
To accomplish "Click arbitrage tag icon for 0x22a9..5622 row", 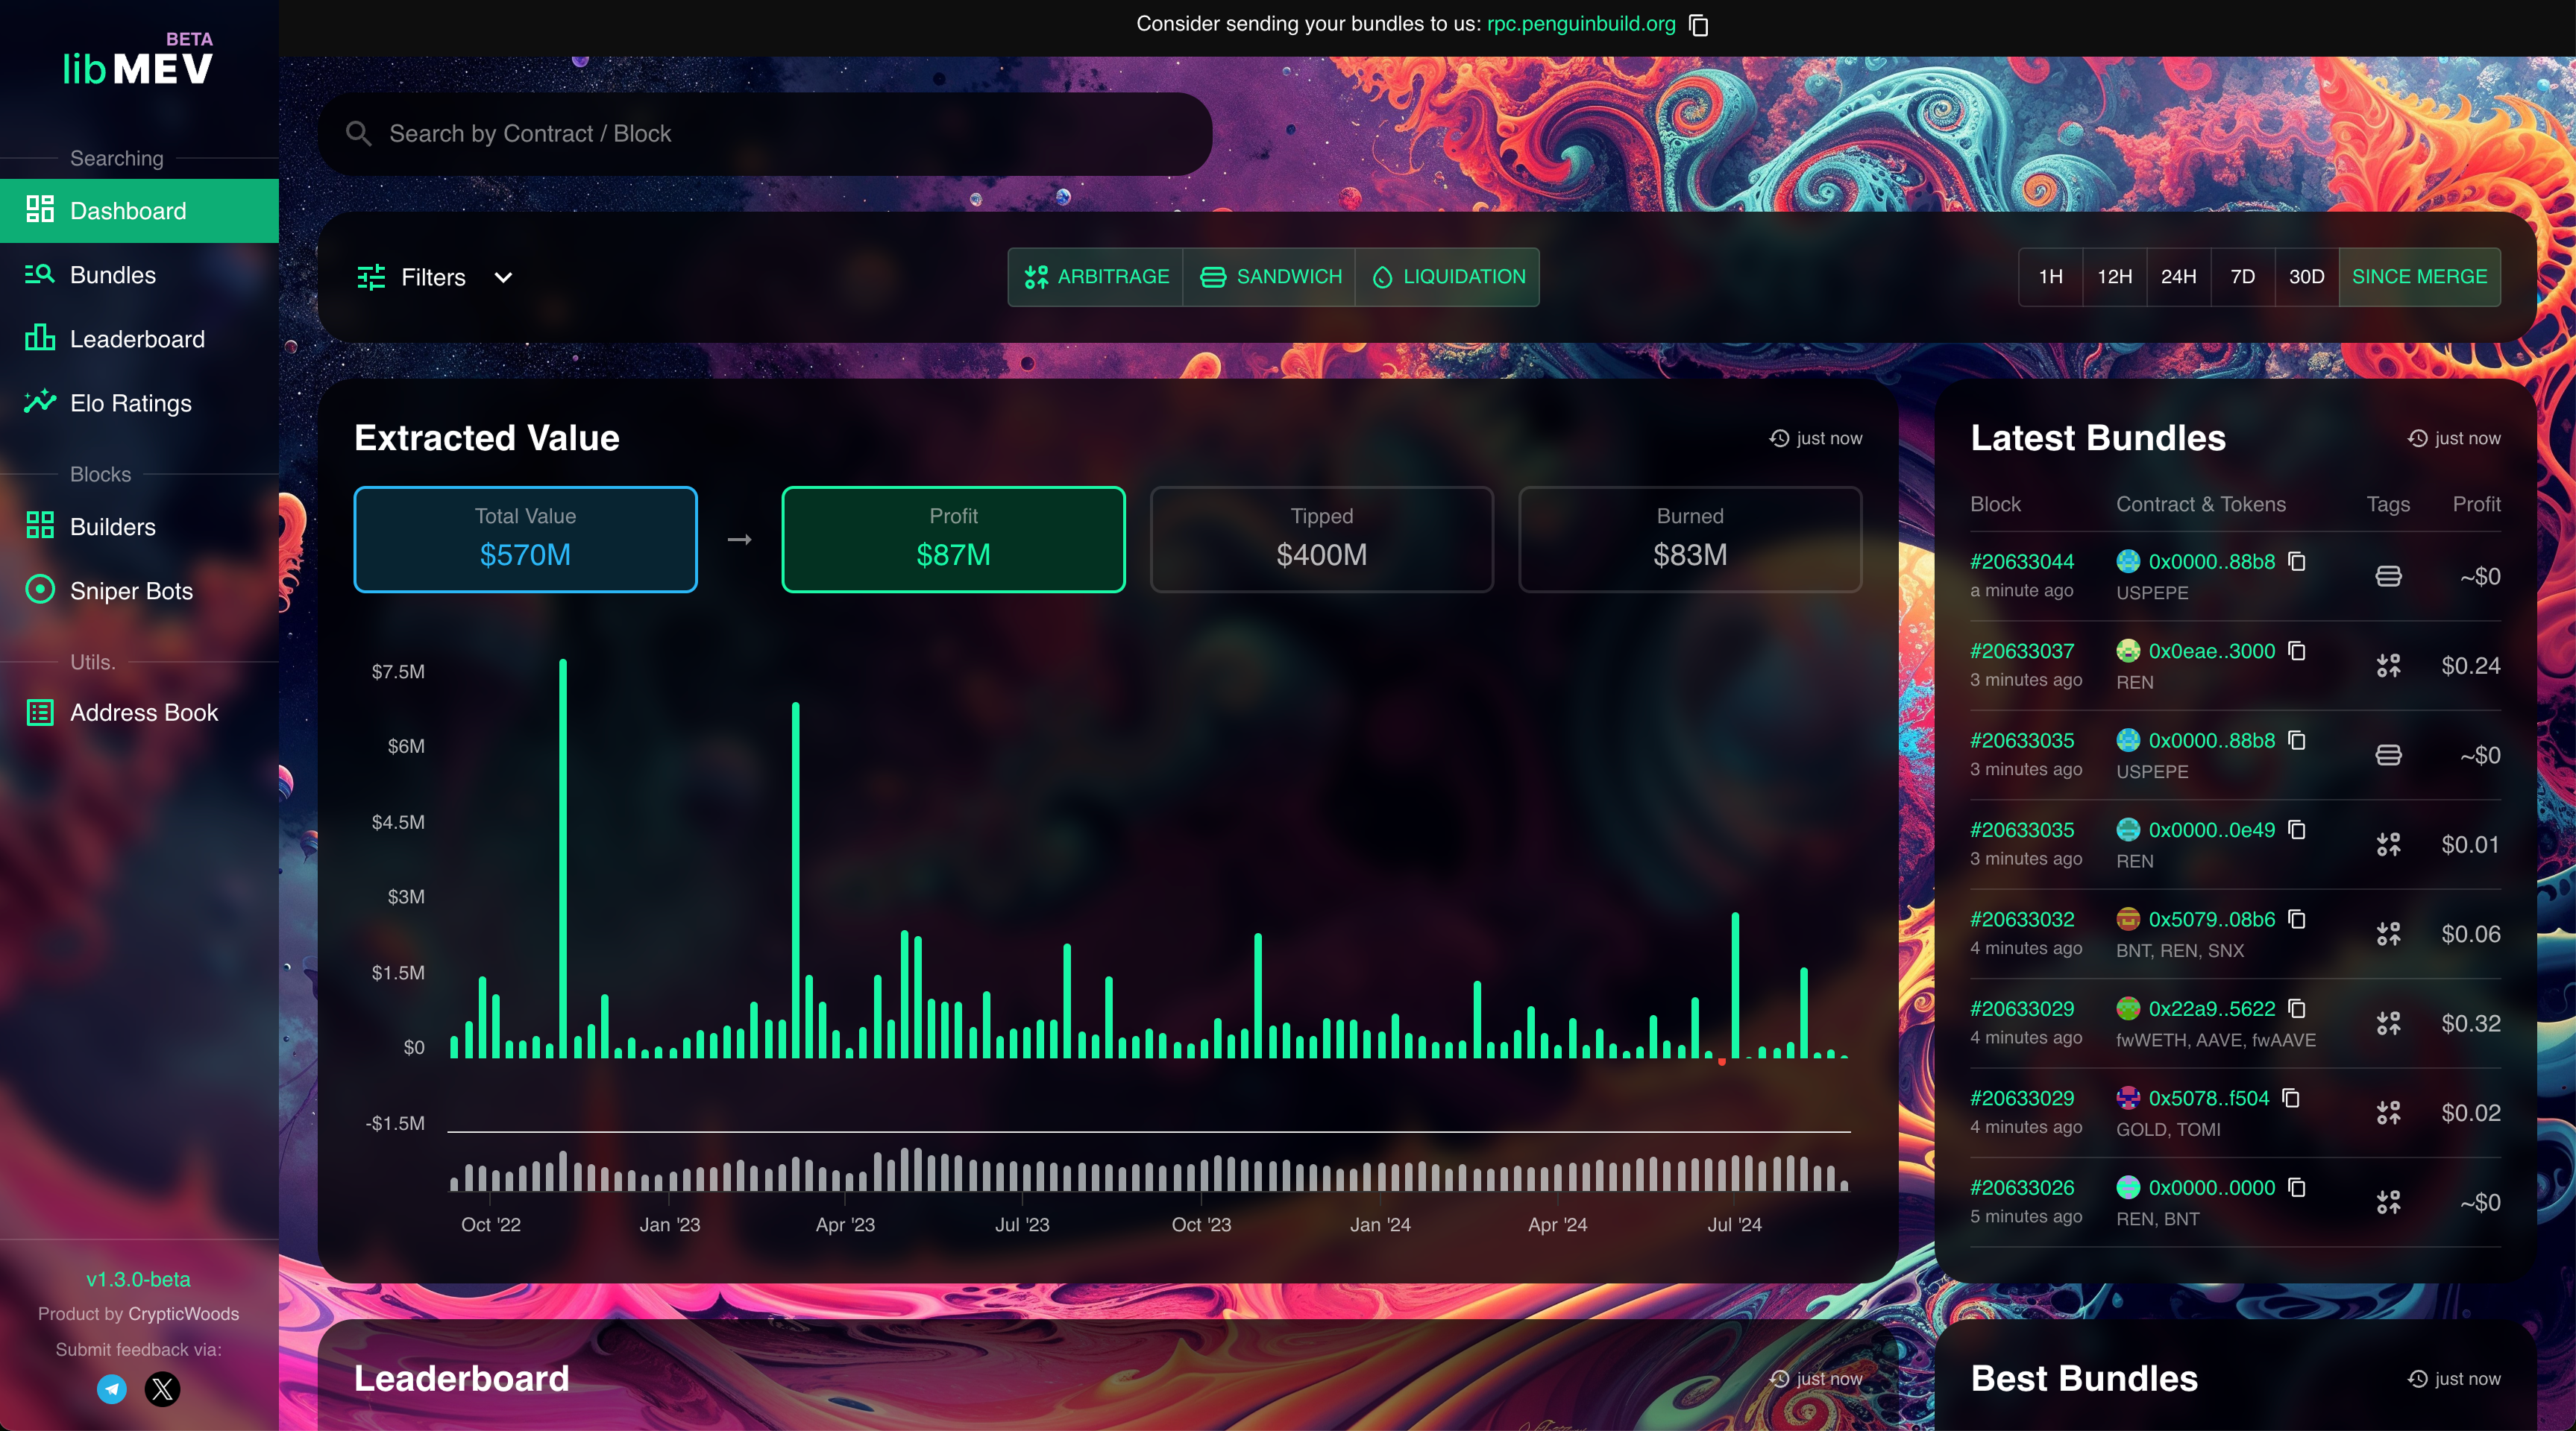I will coord(2388,1023).
